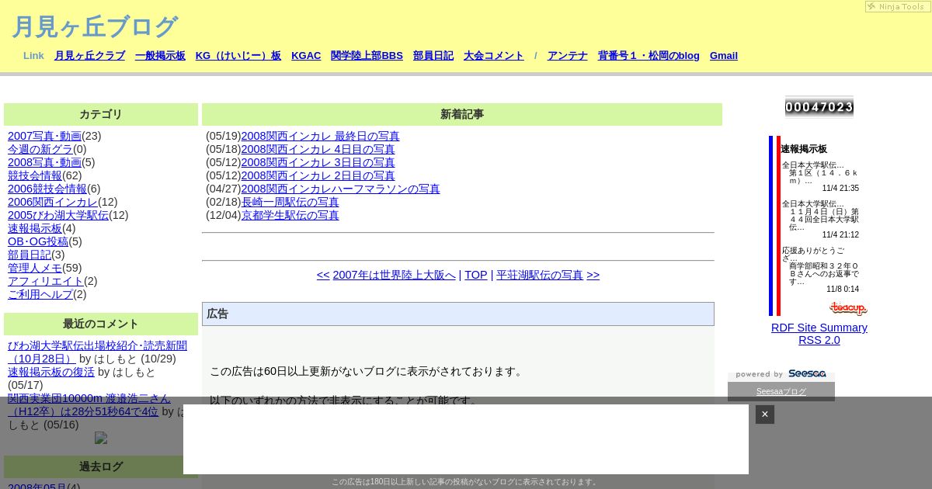Click the teacup logo icon
Screen dimensions: 932x489
point(847,308)
